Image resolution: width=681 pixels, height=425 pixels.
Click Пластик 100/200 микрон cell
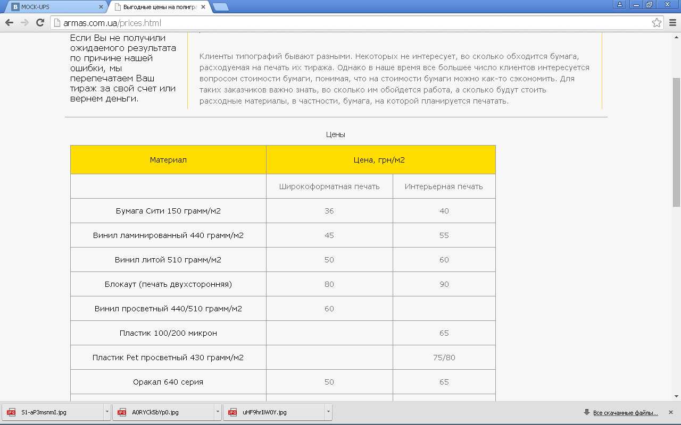(168, 333)
